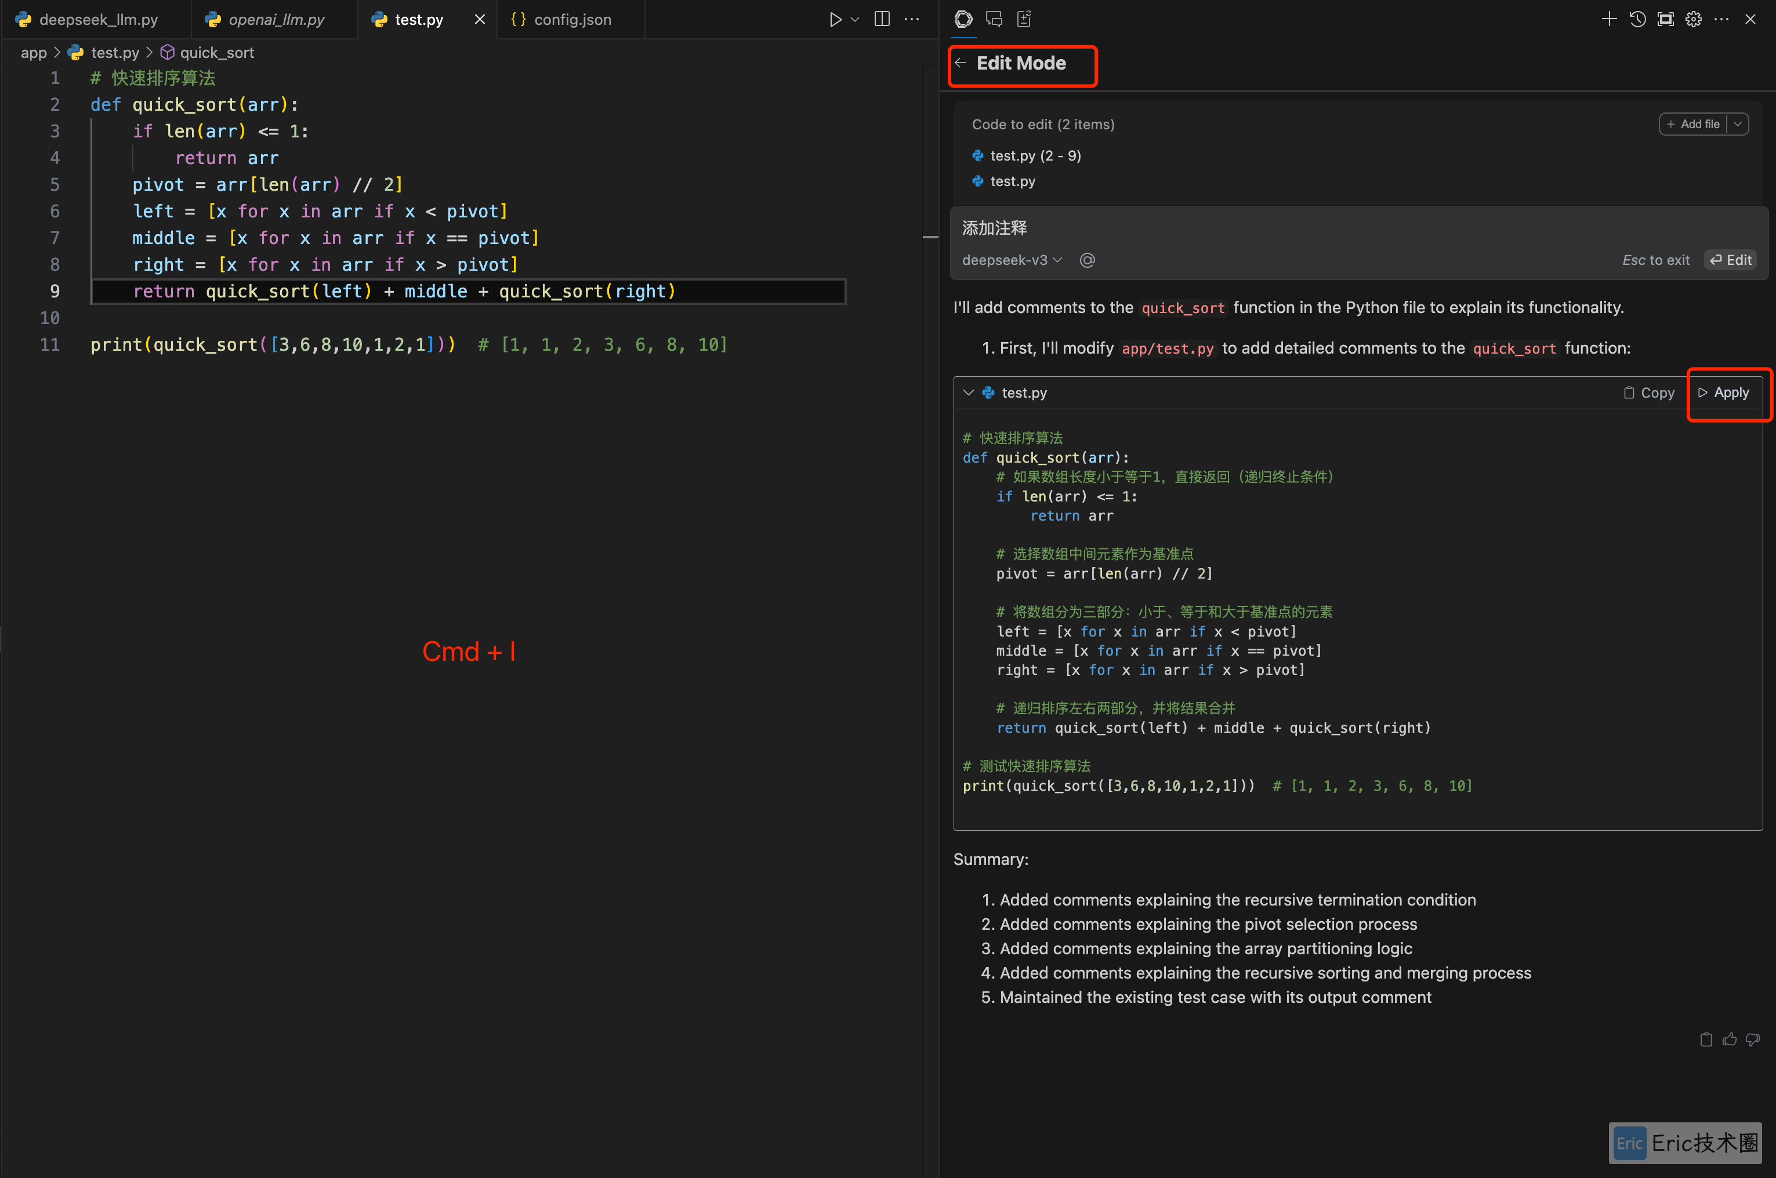Screen dimensions: 1776x1178
Task: Click the editor vertical scrollbar marker
Action: (x=930, y=238)
